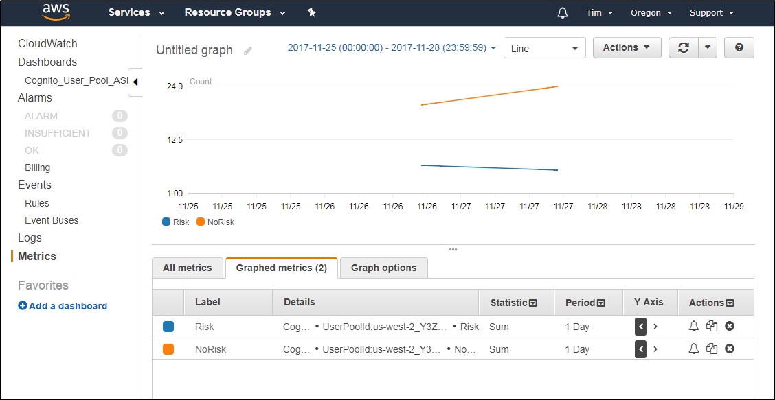
Task: Open the Line chart type dropdown
Action: click(544, 47)
